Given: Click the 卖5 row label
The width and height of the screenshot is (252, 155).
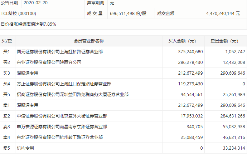Looking at the screenshot, I should coord(6,148).
